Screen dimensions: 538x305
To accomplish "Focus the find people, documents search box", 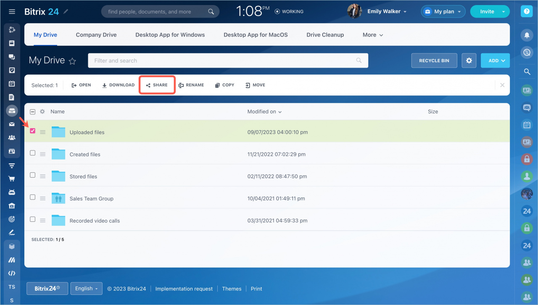I will pos(160,12).
